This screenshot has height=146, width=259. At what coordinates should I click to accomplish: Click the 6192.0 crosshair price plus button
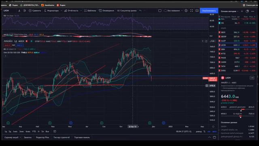(x=207, y=86)
